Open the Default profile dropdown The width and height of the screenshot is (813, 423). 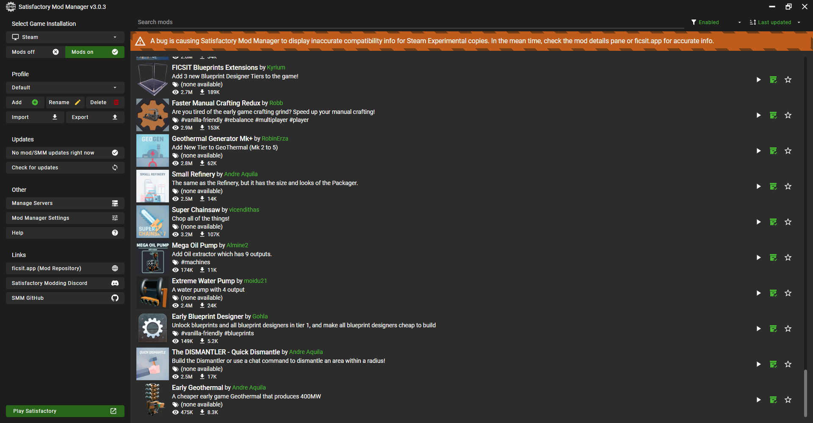point(65,88)
